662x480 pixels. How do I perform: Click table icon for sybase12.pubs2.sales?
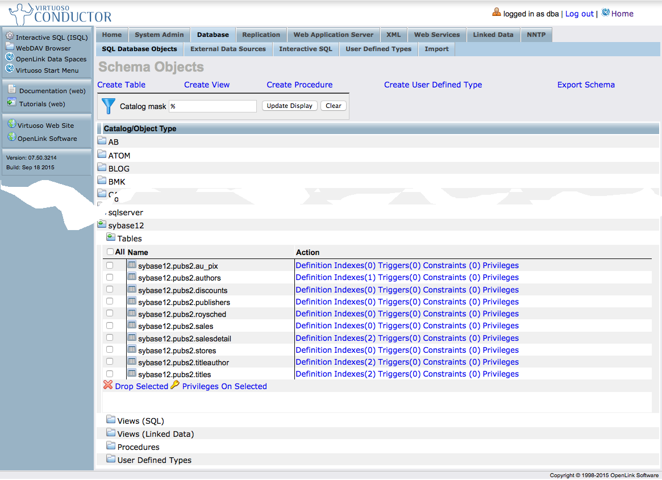(132, 325)
